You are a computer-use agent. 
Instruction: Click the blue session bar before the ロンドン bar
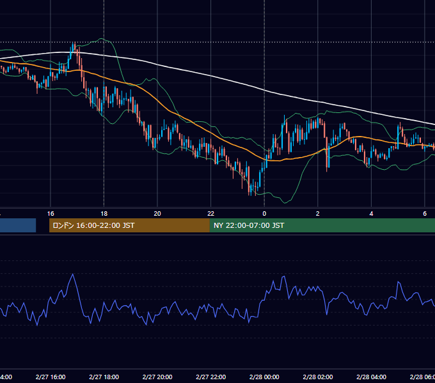click(x=18, y=225)
